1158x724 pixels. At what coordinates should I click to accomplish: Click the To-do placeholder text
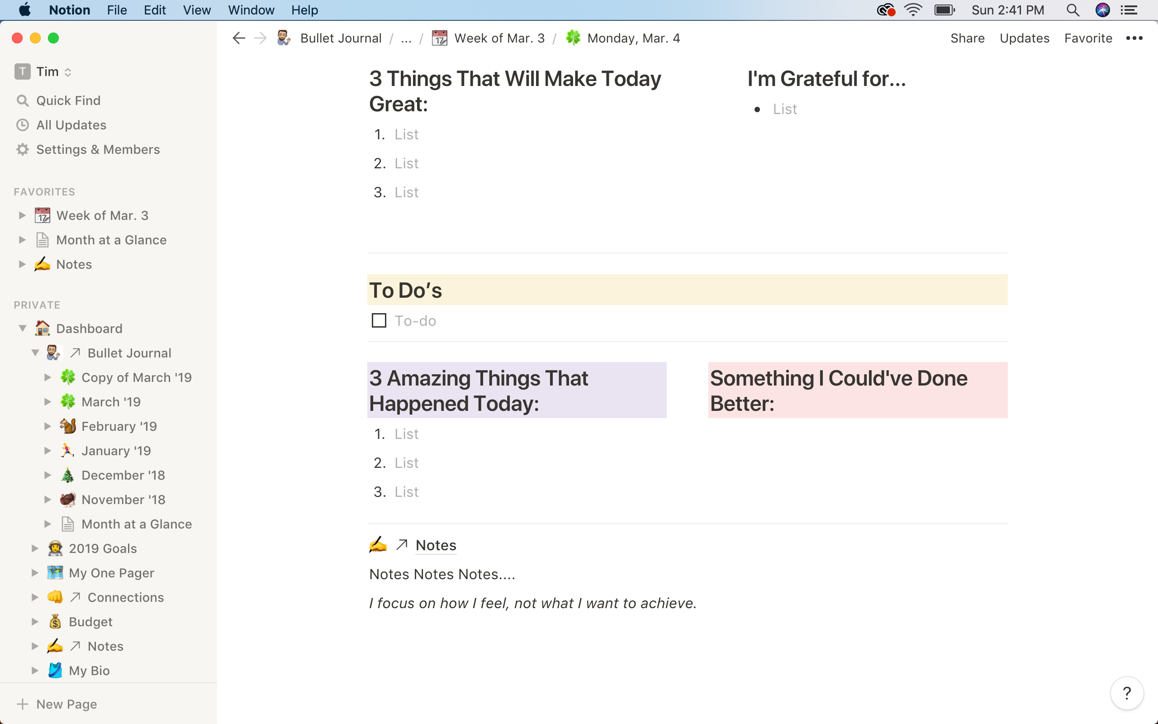pyautogui.click(x=415, y=320)
